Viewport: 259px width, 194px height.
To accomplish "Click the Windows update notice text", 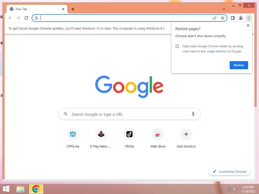I will (87, 28).
